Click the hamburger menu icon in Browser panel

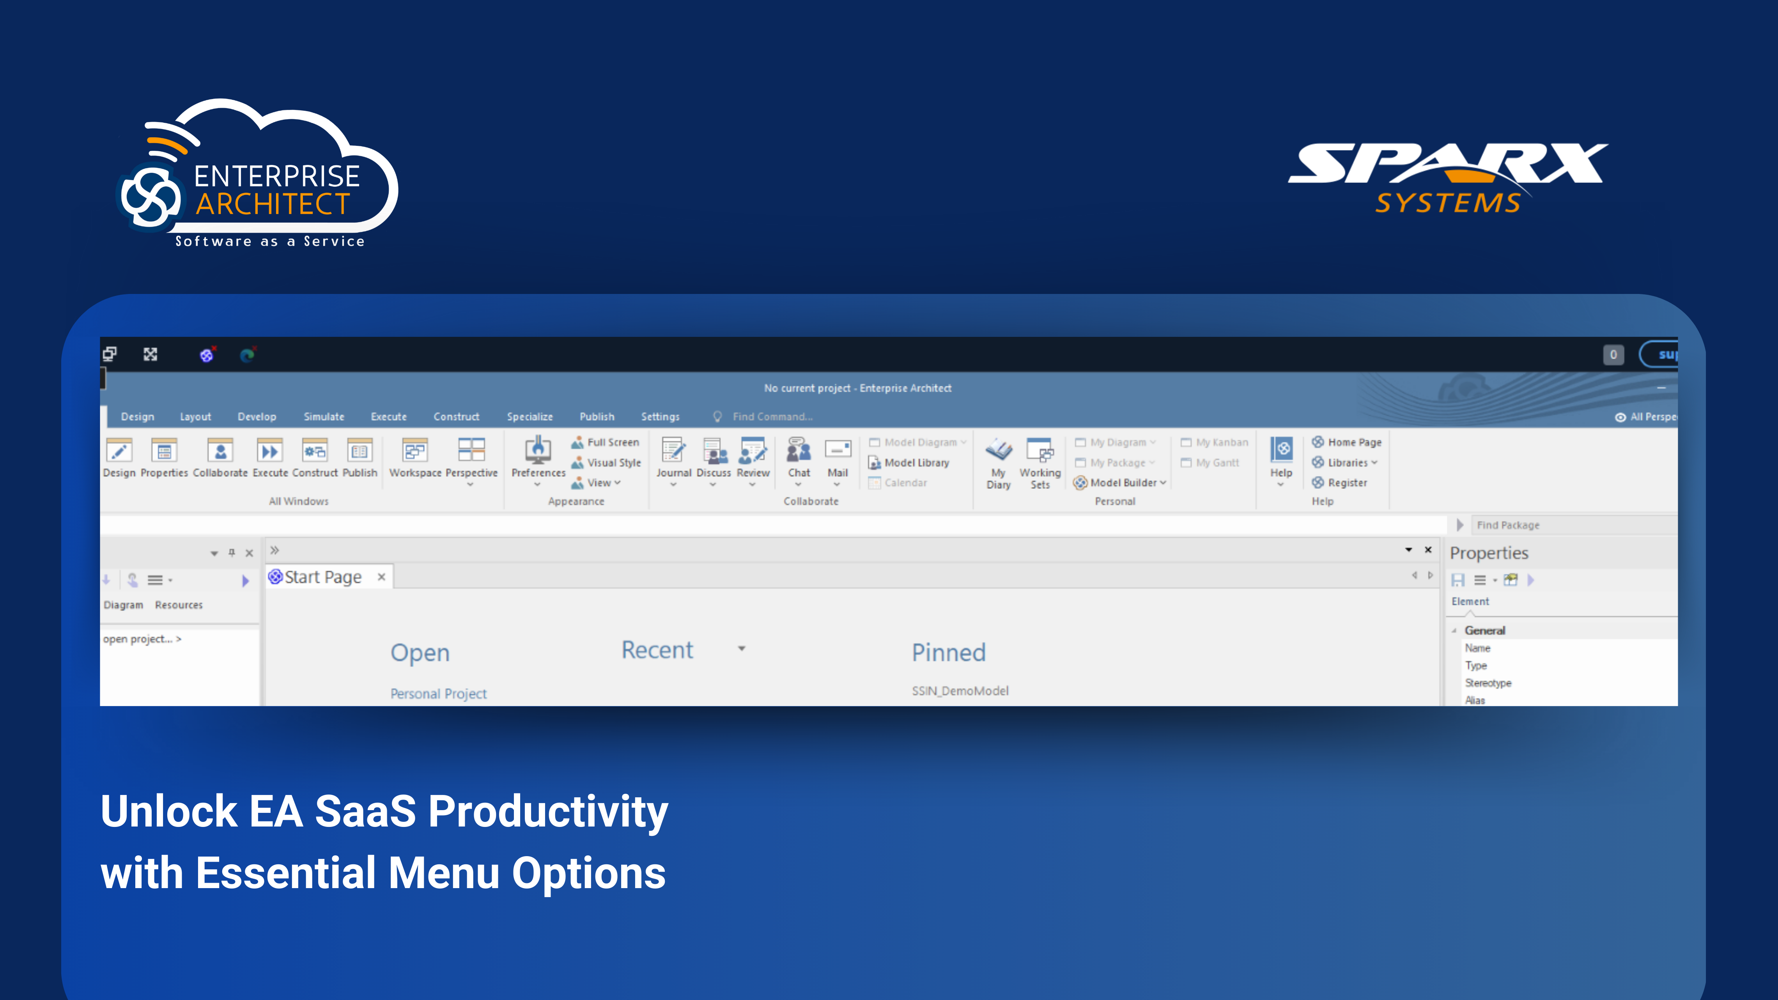155,581
